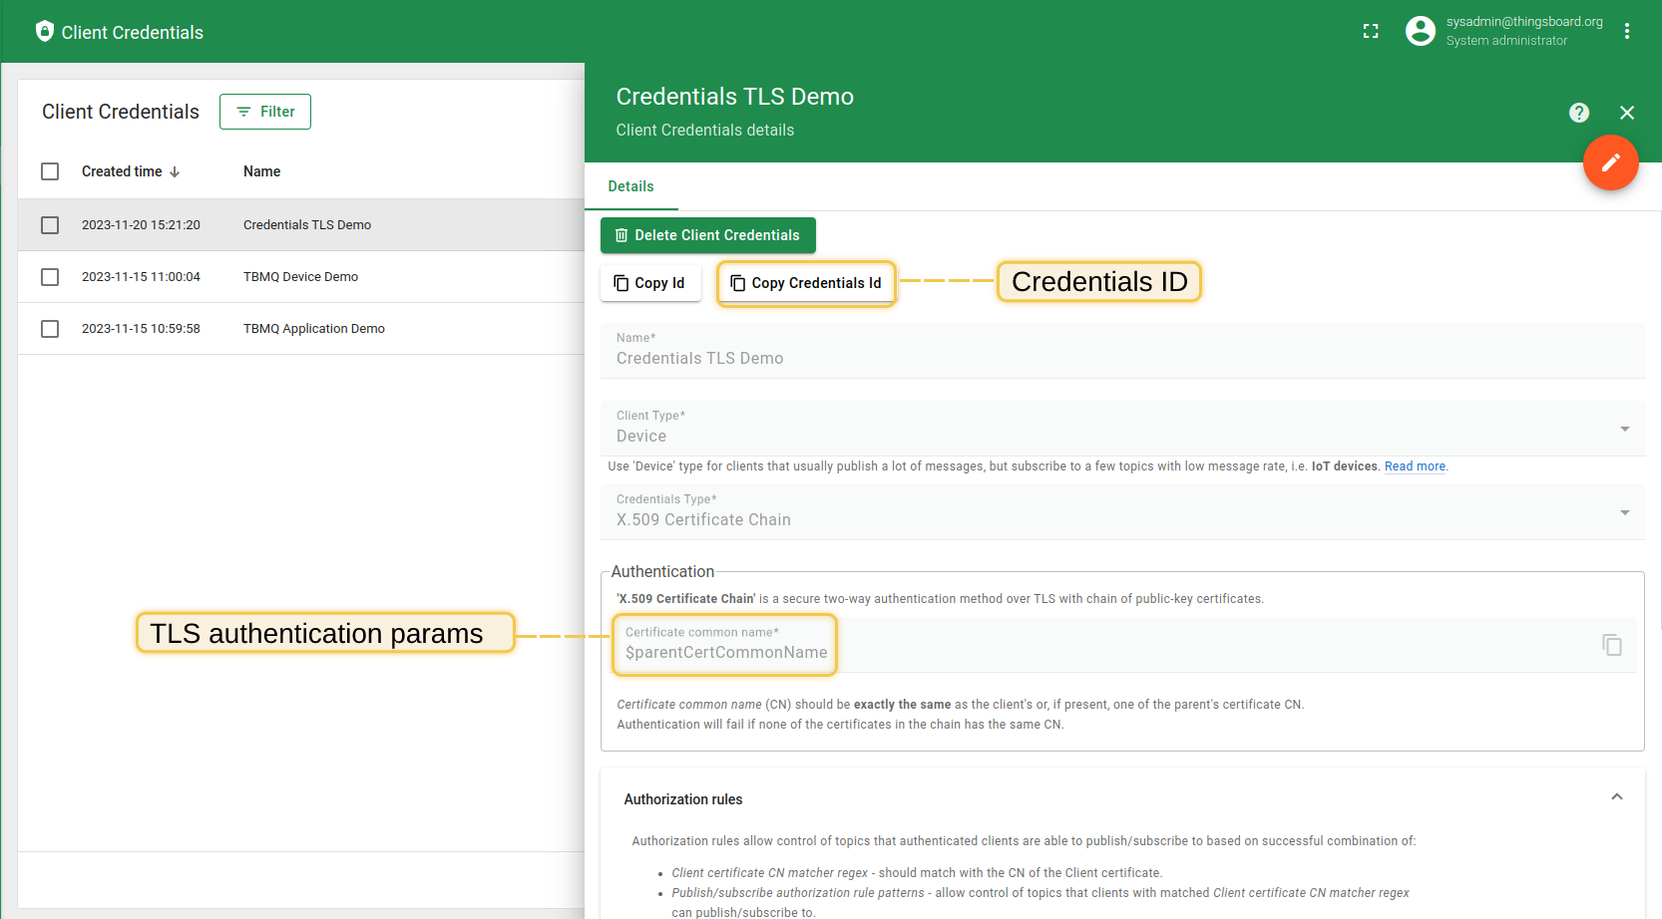Image resolution: width=1662 pixels, height=919 pixels.
Task: Switch to the Details tab
Action: (x=631, y=186)
